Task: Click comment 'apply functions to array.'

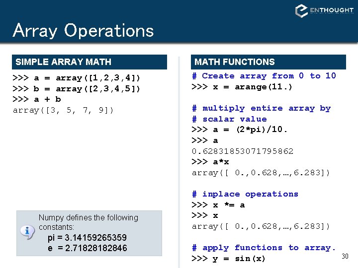Action: click(264, 248)
